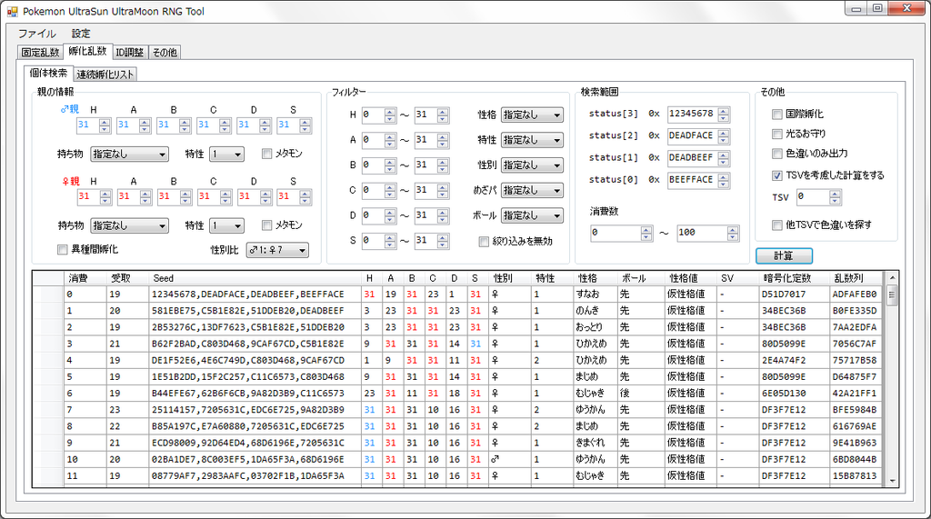Click filter S maximum spinner

tap(443, 241)
